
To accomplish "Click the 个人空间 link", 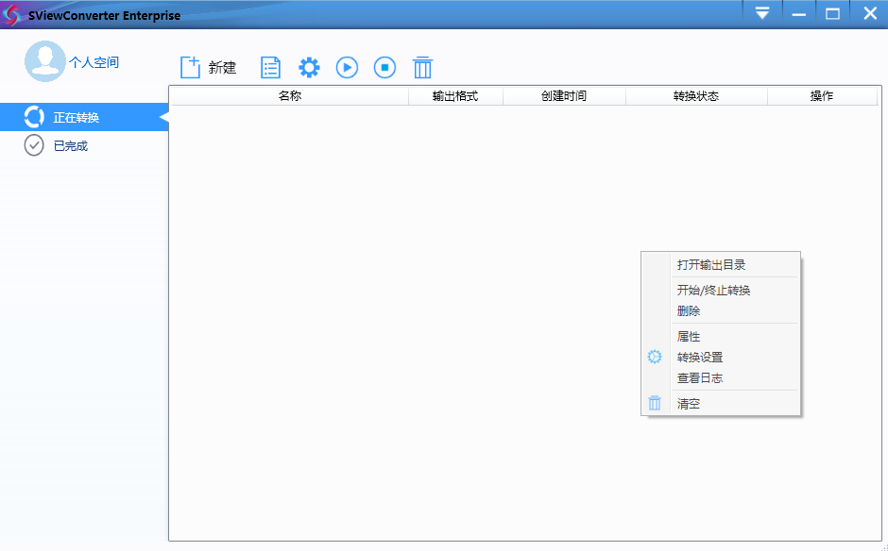I will (94, 62).
